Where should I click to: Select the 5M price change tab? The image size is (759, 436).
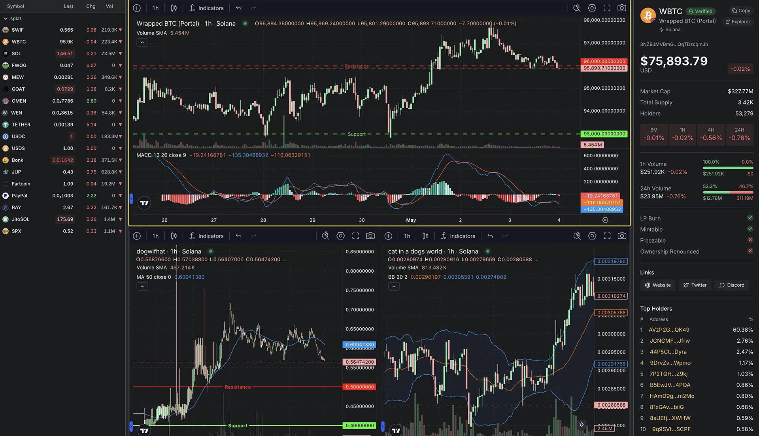click(x=654, y=134)
